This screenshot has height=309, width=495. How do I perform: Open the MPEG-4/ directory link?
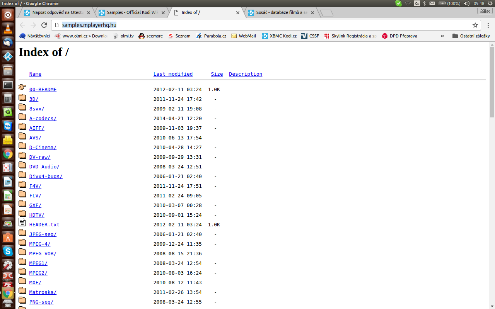(x=40, y=244)
